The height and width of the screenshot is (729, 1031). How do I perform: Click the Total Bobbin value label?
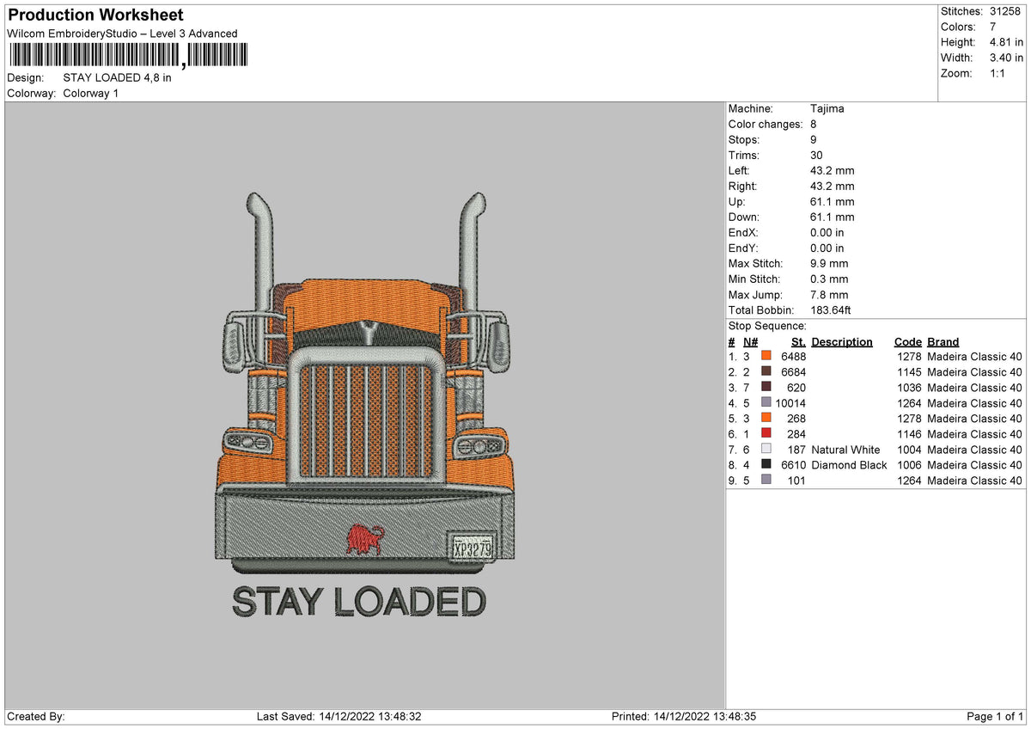click(x=760, y=309)
